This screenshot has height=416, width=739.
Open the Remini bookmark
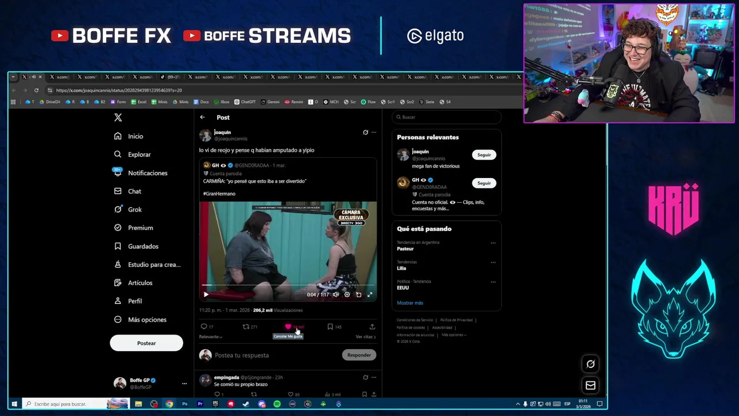point(294,102)
